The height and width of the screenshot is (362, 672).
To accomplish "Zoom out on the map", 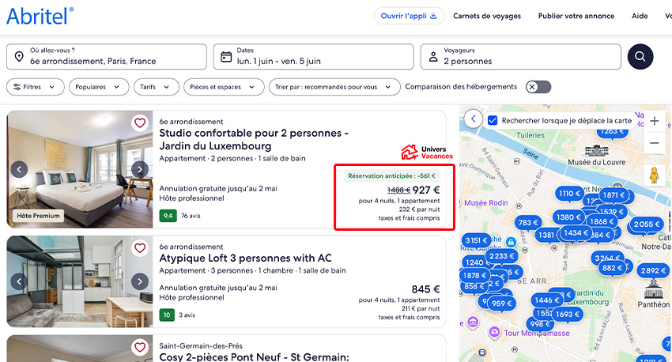I will (x=654, y=143).
